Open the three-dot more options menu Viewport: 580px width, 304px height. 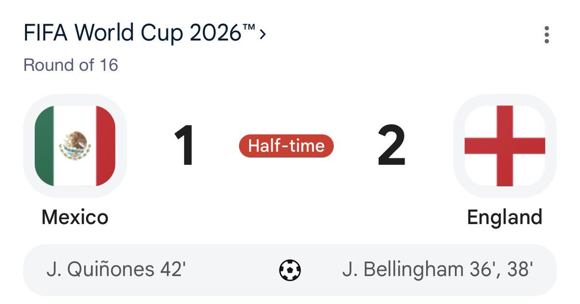click(547, 35)
